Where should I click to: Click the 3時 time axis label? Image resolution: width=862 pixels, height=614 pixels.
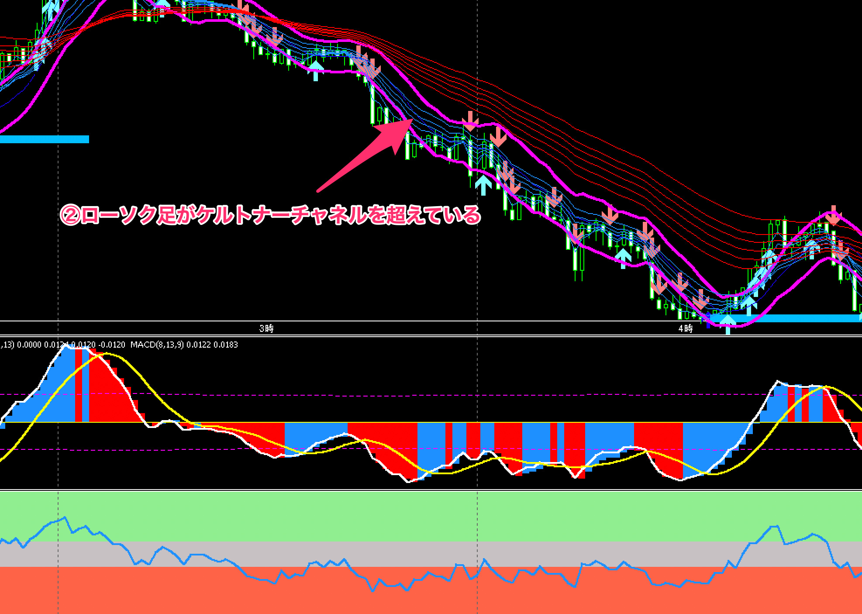pyautogui.click(x=266, y=328)
